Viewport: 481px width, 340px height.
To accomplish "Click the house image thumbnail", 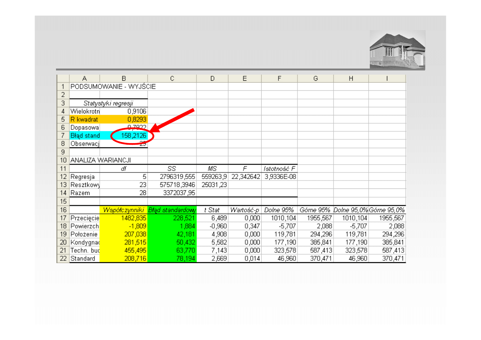I will 397,49.
